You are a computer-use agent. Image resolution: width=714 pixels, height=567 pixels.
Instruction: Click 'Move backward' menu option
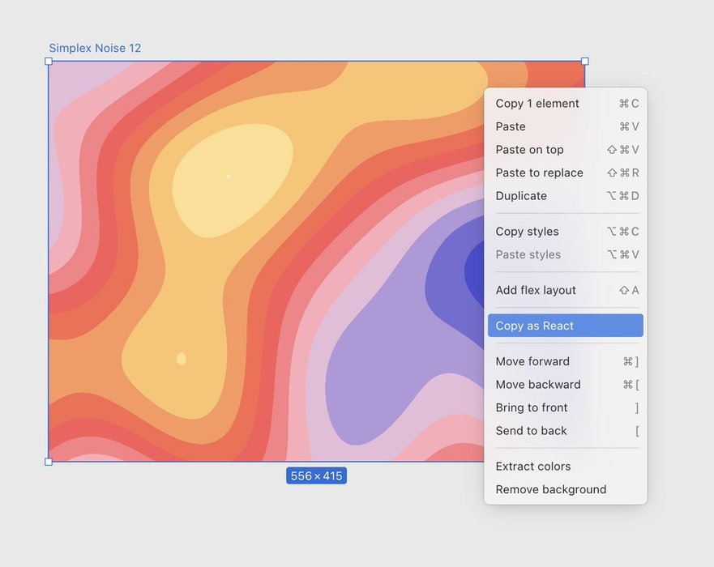click(x=538, y=385)
